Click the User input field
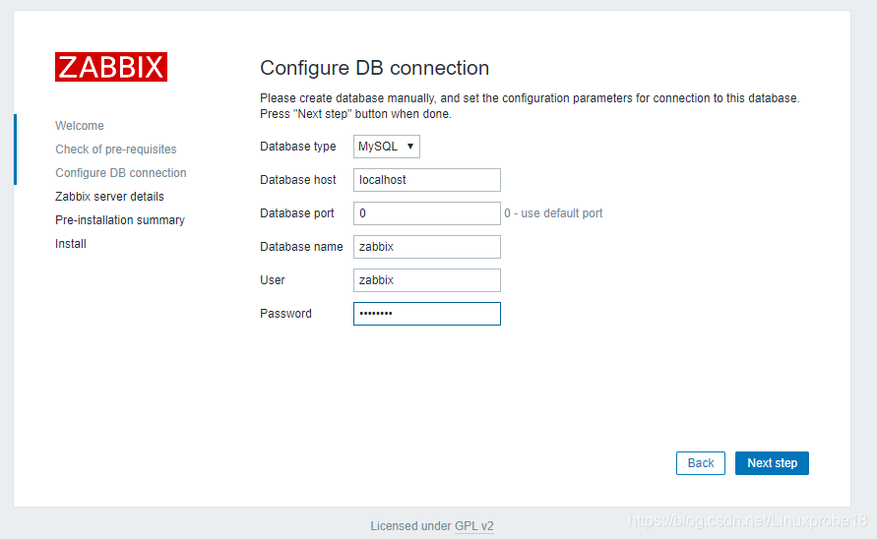This screenshot has height=539, width=877. [x=427, y=280]
